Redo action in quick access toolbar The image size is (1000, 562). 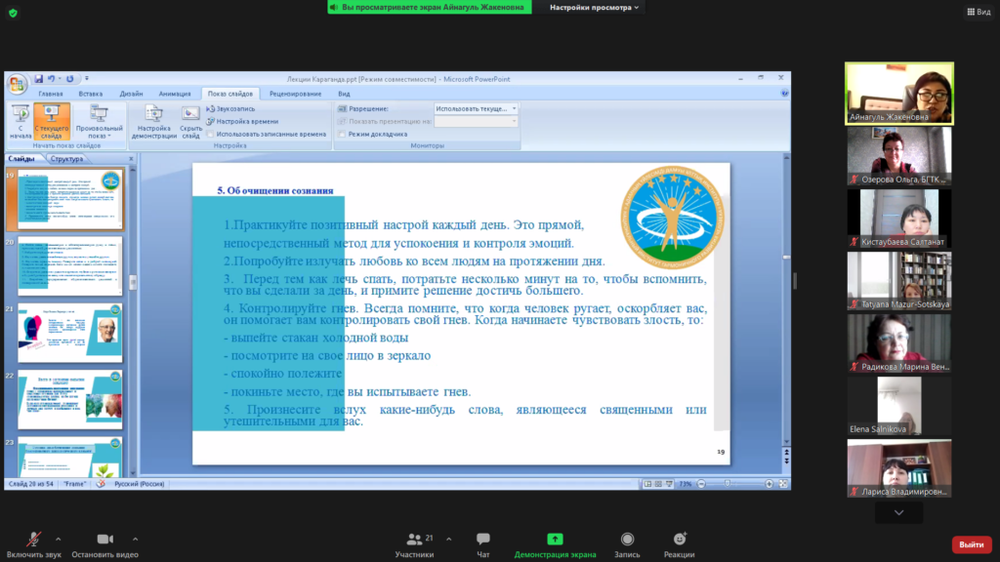tap(69, 78)
